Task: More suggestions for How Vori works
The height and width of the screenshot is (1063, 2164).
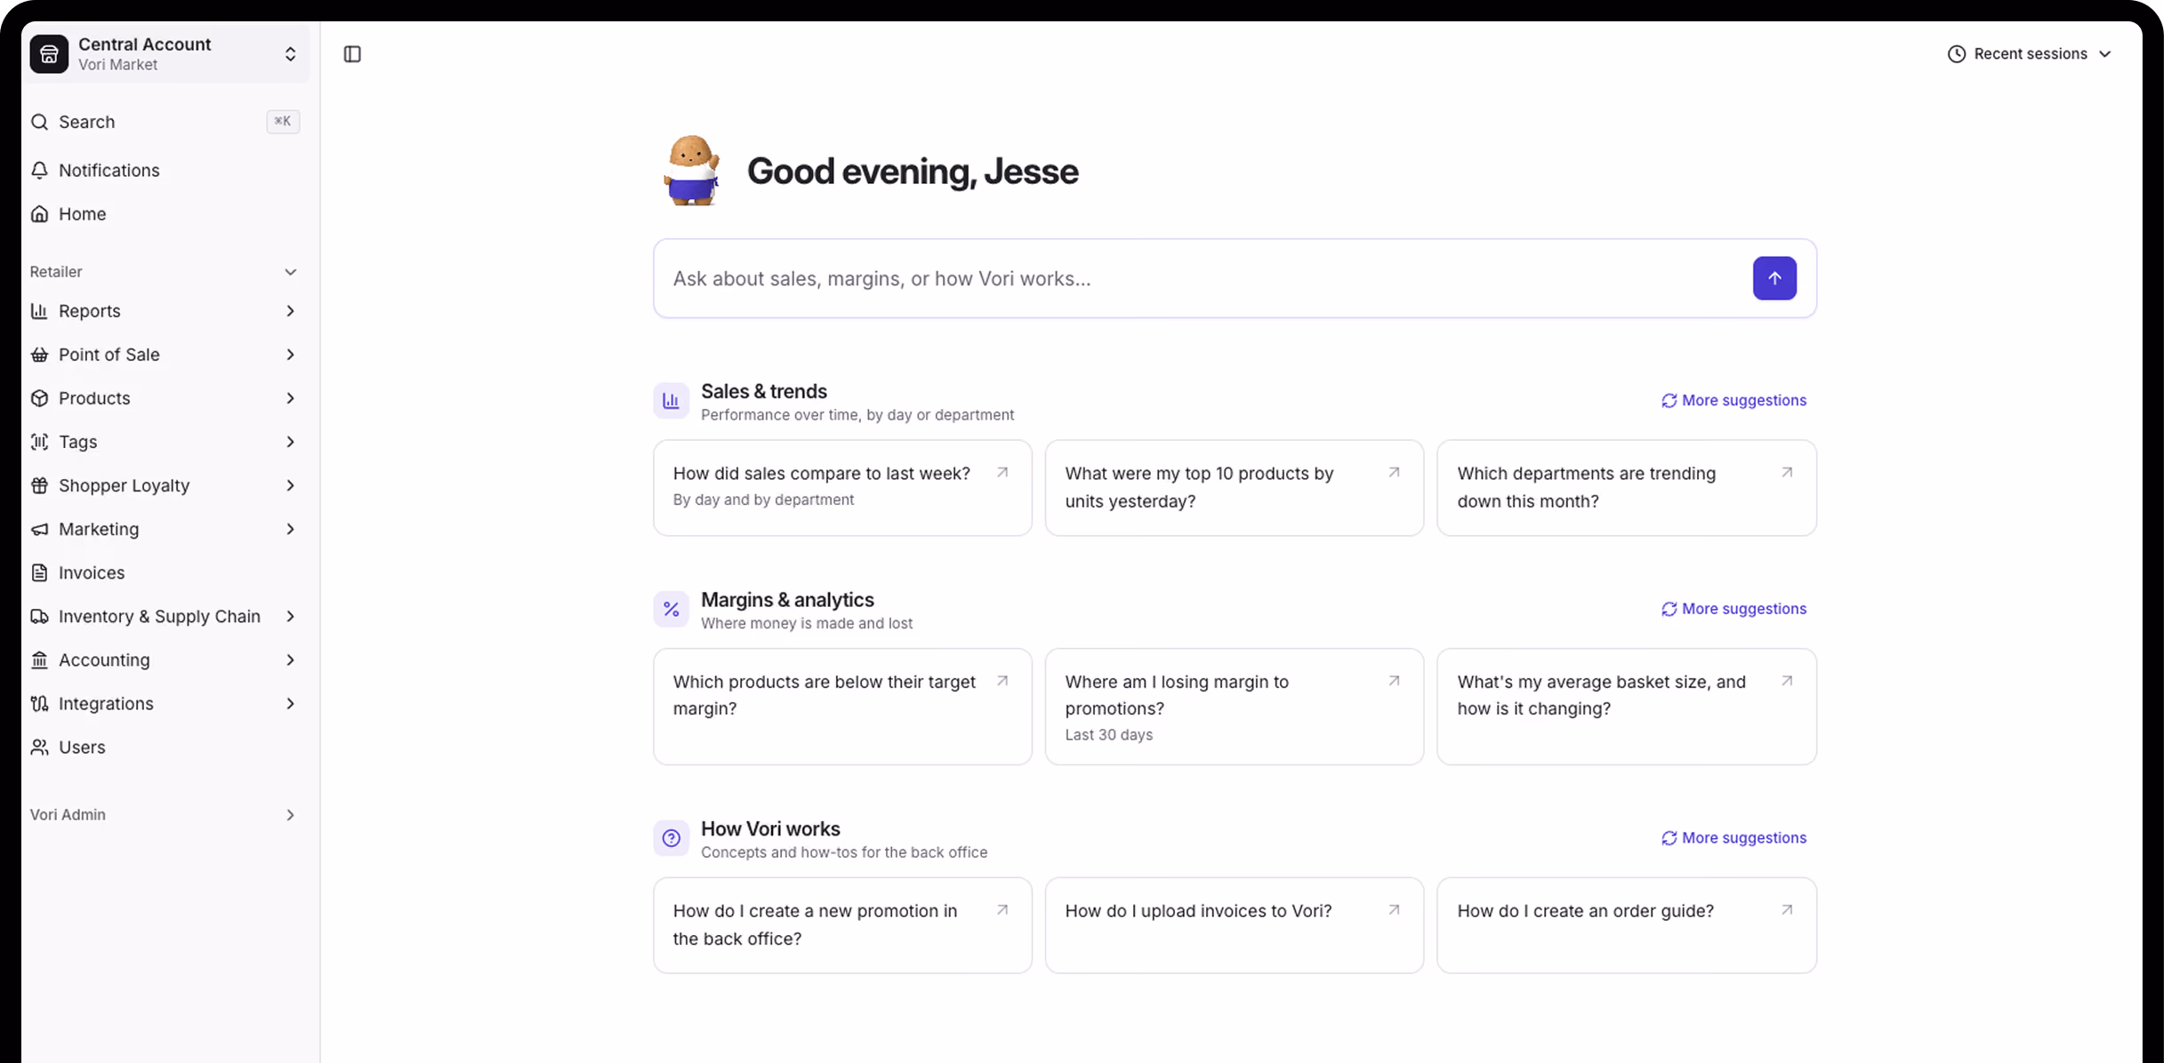Action: (x=1734, y=838)
